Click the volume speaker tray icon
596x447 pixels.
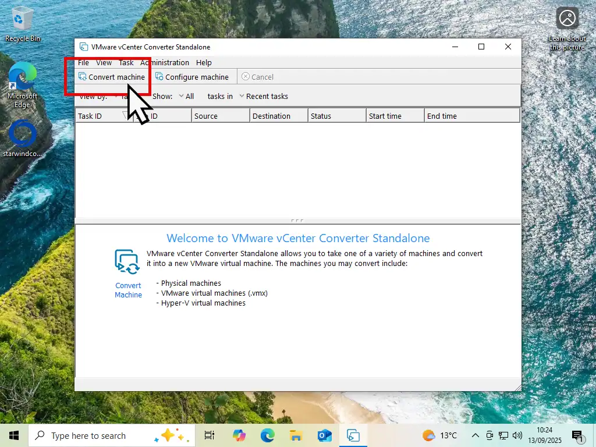(x=517, y=435)
